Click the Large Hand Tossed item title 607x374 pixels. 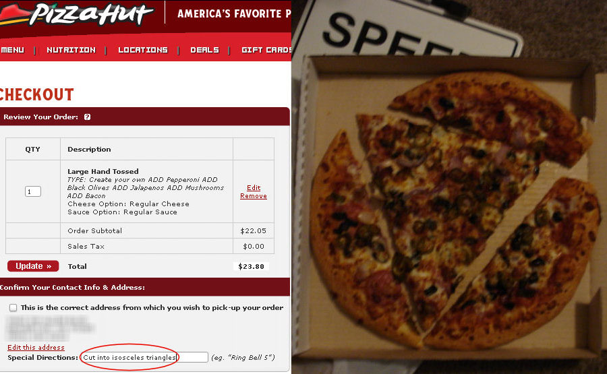coord(103,171)
